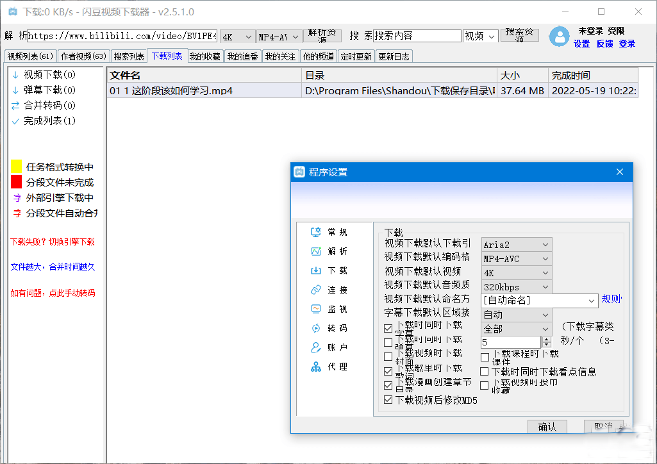The height and width of the screenshot is (464, 657).
Task: Toggle 下载视频后修改MD5 checkbox
Action: pyautogui.click(x=388, y=400)
